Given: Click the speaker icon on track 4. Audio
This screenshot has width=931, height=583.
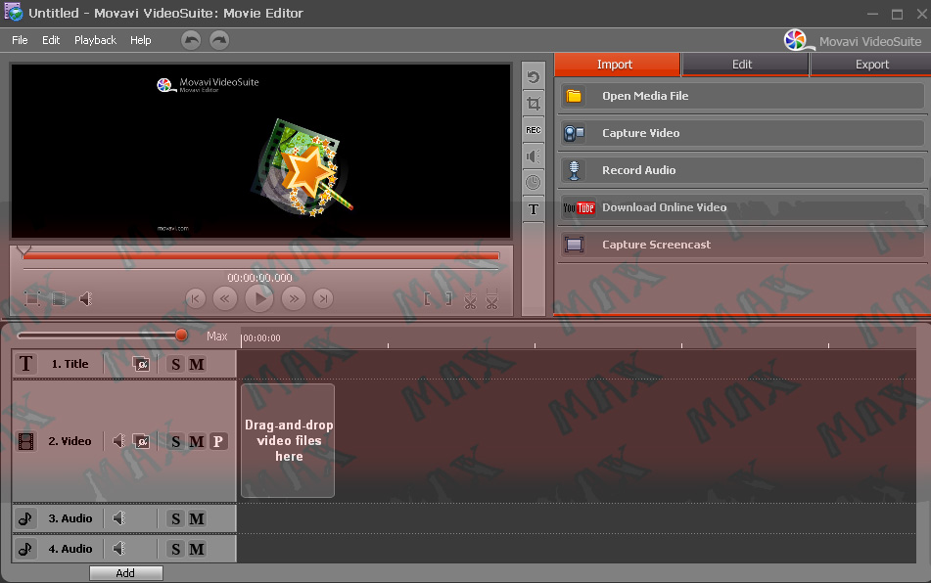Looking at the screenshot, I should click(x=118, y=549).
